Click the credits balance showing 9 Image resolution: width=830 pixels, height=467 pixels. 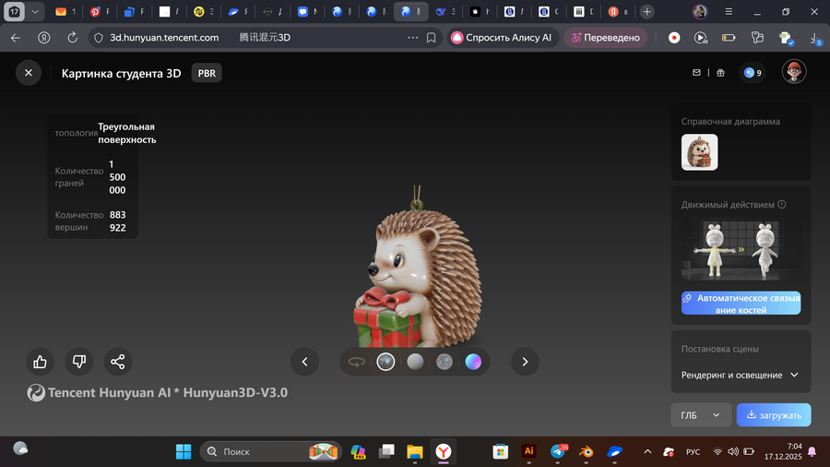pyautogui.click(x=753, y=73)
